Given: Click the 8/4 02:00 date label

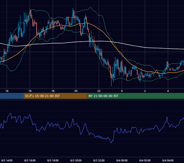Looking at the screenshot, I should click(x=145, y=160).
